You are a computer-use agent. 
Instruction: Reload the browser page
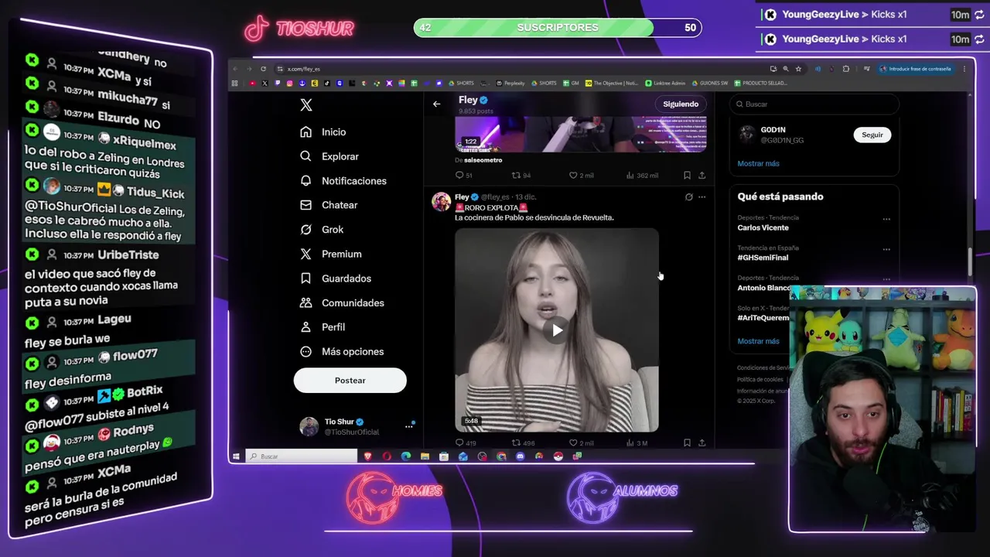point(263,69)
